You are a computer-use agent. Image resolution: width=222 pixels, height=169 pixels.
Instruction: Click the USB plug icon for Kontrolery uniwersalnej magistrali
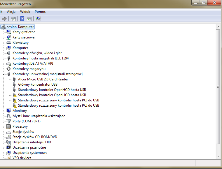pos(9,74)
